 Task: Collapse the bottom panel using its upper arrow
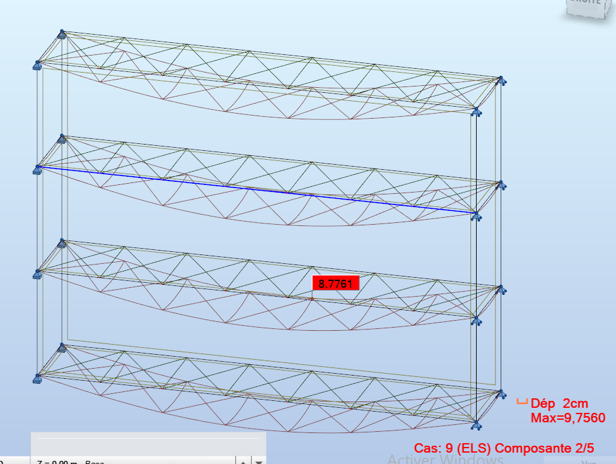(242, 461)
